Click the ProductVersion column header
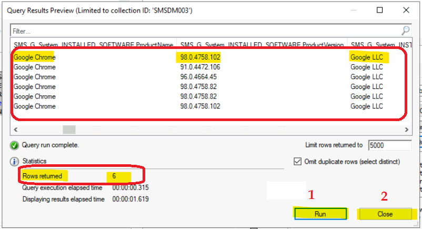This screenshot has width=422, height=229. pos(262,44)
